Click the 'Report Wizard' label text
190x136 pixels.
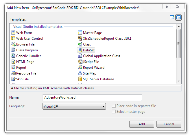click(x=93, y=68)
